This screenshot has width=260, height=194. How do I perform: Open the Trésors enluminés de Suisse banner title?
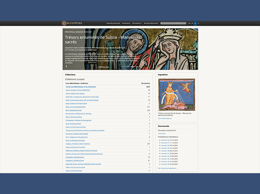(x=103, y=40)
